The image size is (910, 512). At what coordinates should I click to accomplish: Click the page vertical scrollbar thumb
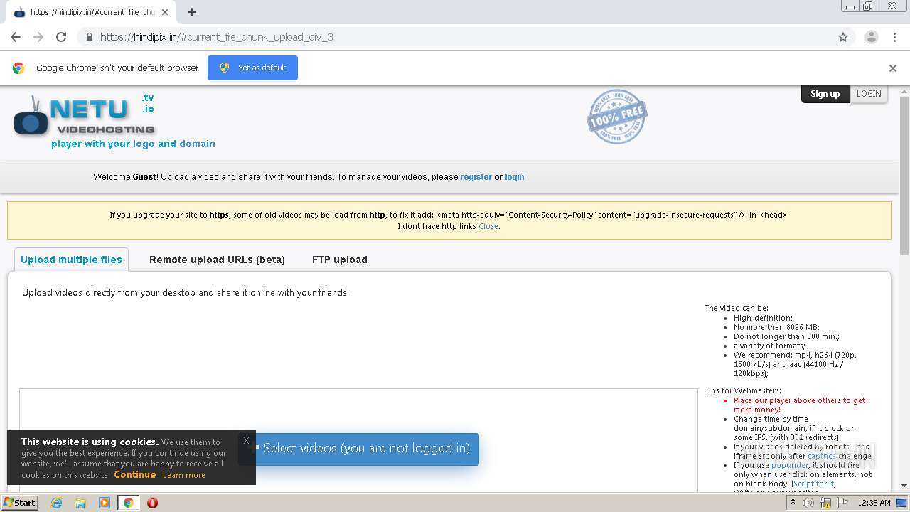tap(904, 176)
